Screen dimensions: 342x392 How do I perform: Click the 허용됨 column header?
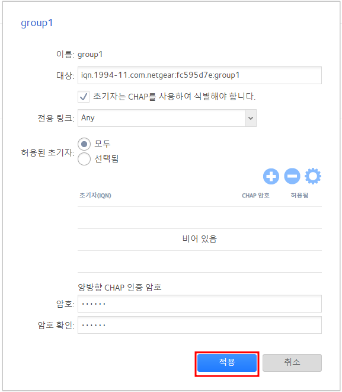tap(299, 195)
